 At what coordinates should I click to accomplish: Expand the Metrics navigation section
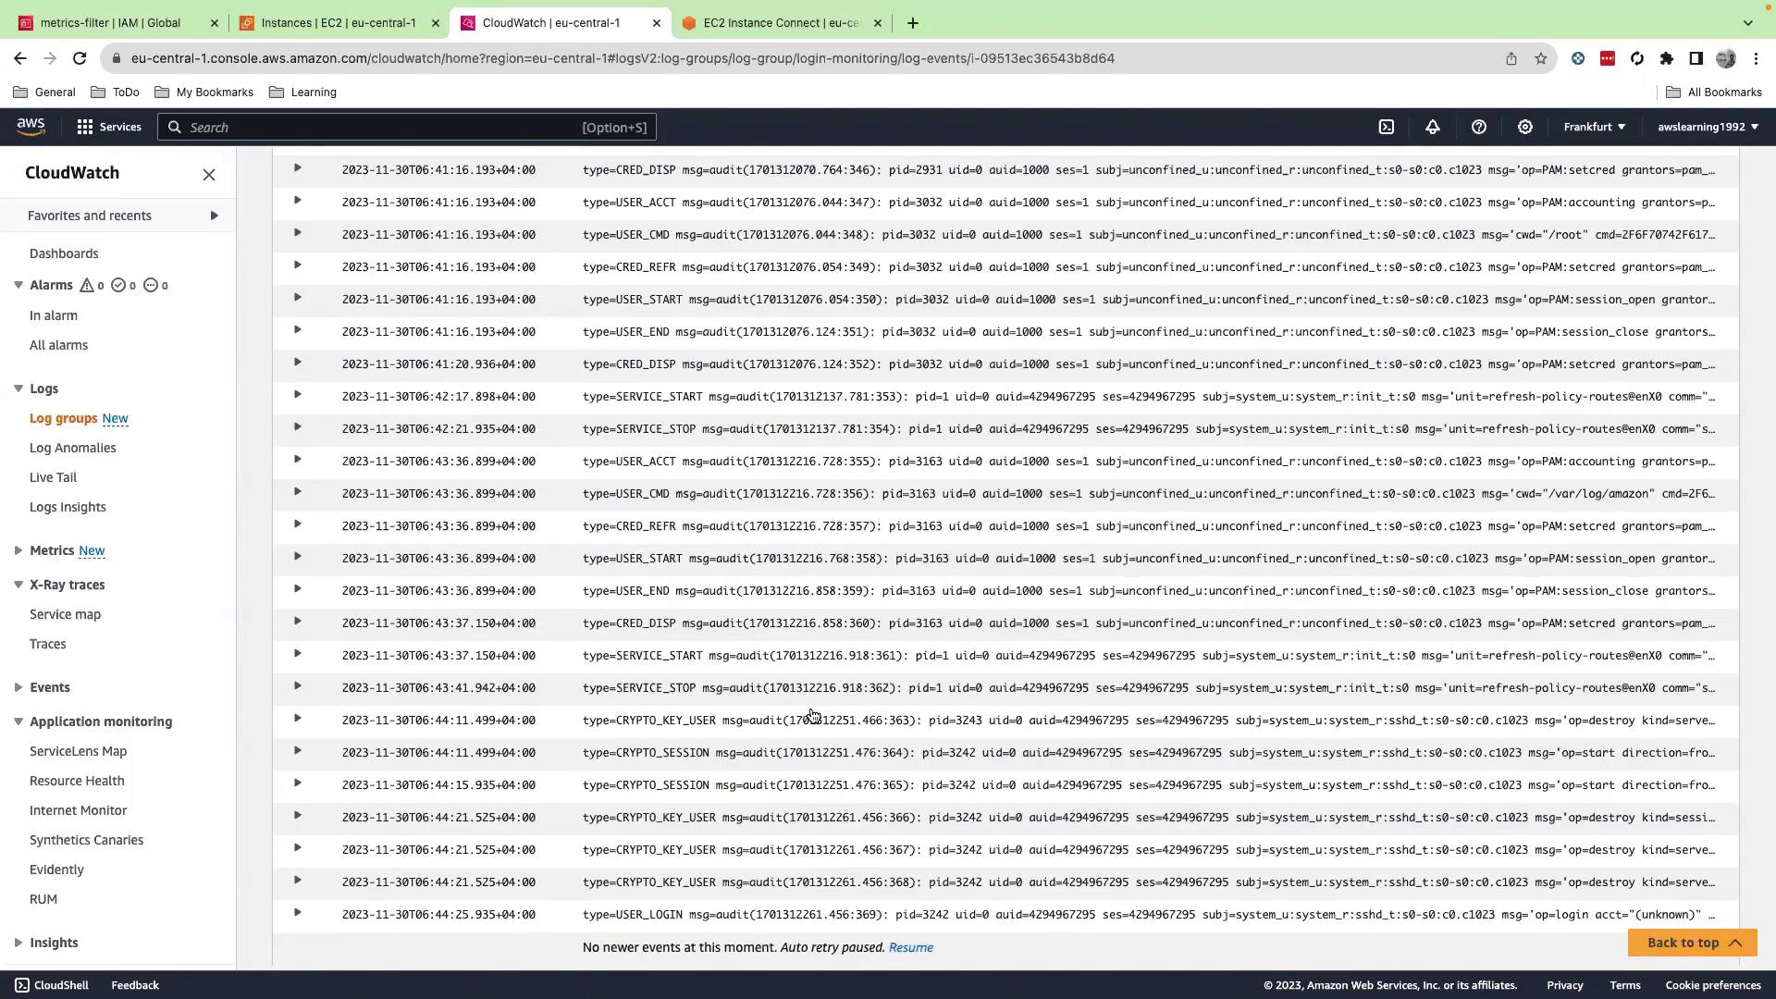tap(18, 550)
